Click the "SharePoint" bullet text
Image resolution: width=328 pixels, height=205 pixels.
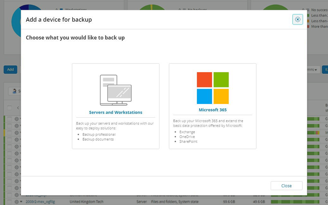pyautogui.click(x=188, y=142)
